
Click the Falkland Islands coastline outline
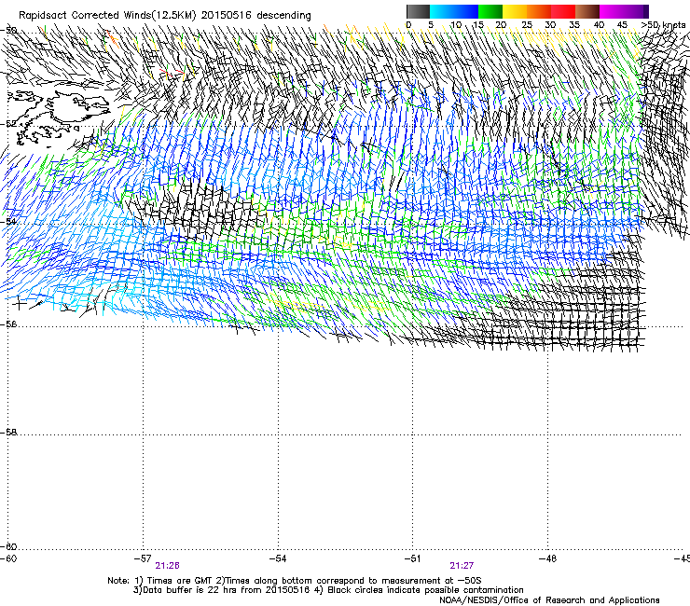coord(57,117)
